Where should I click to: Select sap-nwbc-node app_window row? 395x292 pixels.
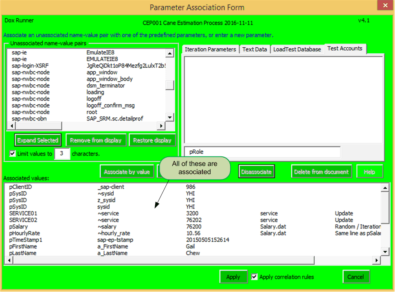[x=87, y=72]
